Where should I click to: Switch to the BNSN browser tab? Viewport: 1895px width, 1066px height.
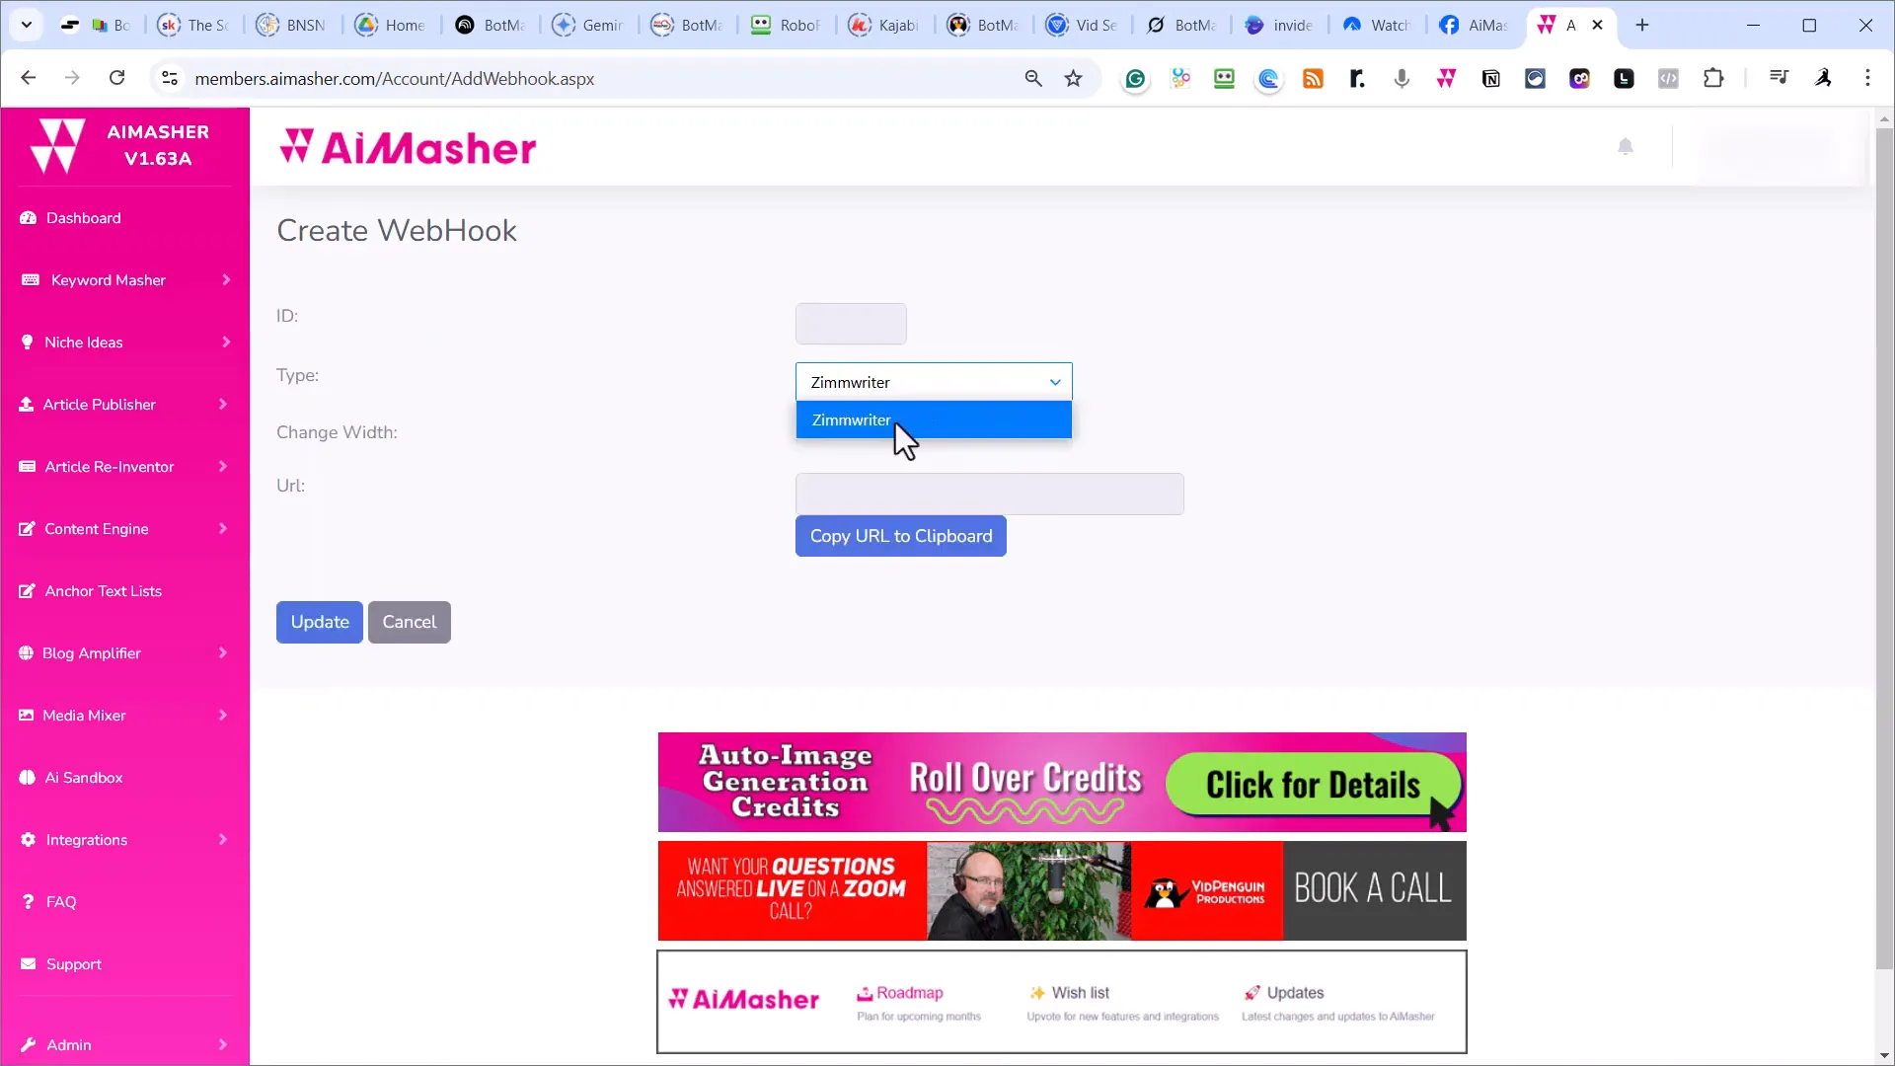(292, 26)
